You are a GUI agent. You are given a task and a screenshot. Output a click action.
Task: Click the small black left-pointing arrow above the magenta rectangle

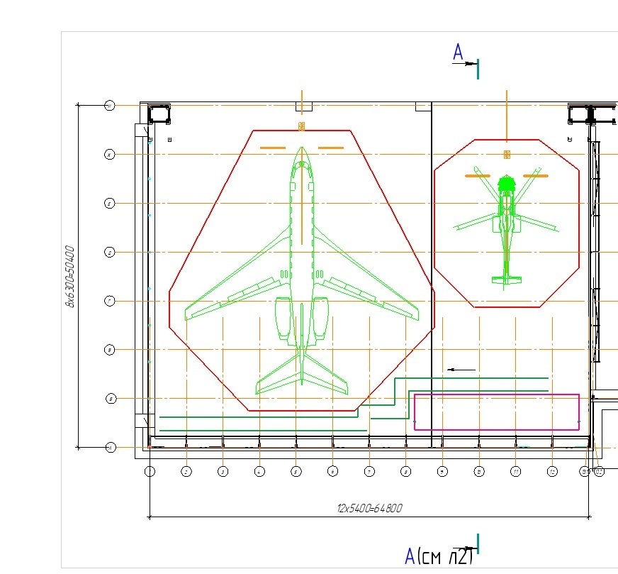461,370
